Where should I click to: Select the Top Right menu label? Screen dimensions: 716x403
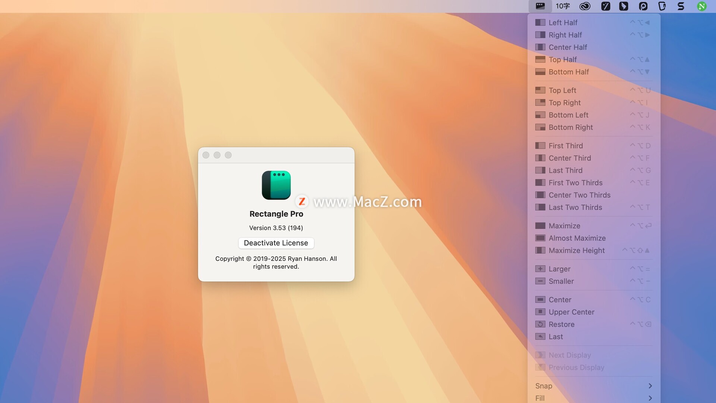[x=565, y=103]
